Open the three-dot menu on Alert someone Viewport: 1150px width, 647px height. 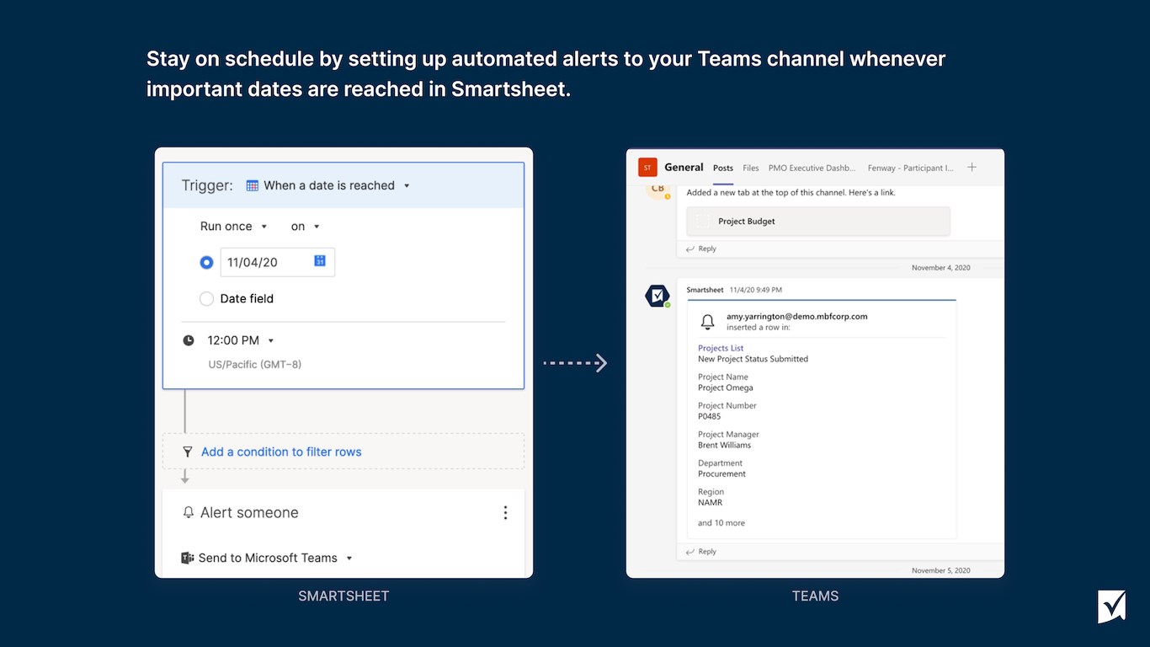point(505,512)
